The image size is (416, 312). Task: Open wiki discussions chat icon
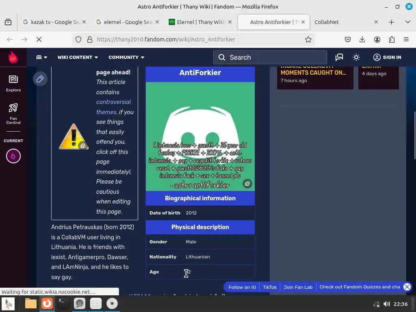click(339, 57)
